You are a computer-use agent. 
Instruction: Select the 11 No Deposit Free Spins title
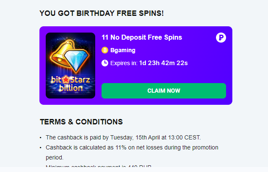[142, 37]
